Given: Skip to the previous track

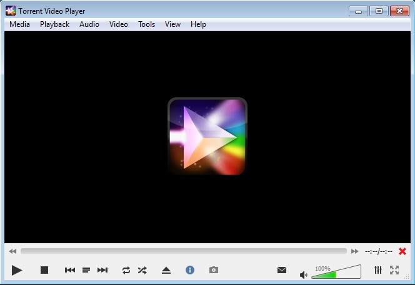Looking at the screenshot, I should [x=70, y=270].
